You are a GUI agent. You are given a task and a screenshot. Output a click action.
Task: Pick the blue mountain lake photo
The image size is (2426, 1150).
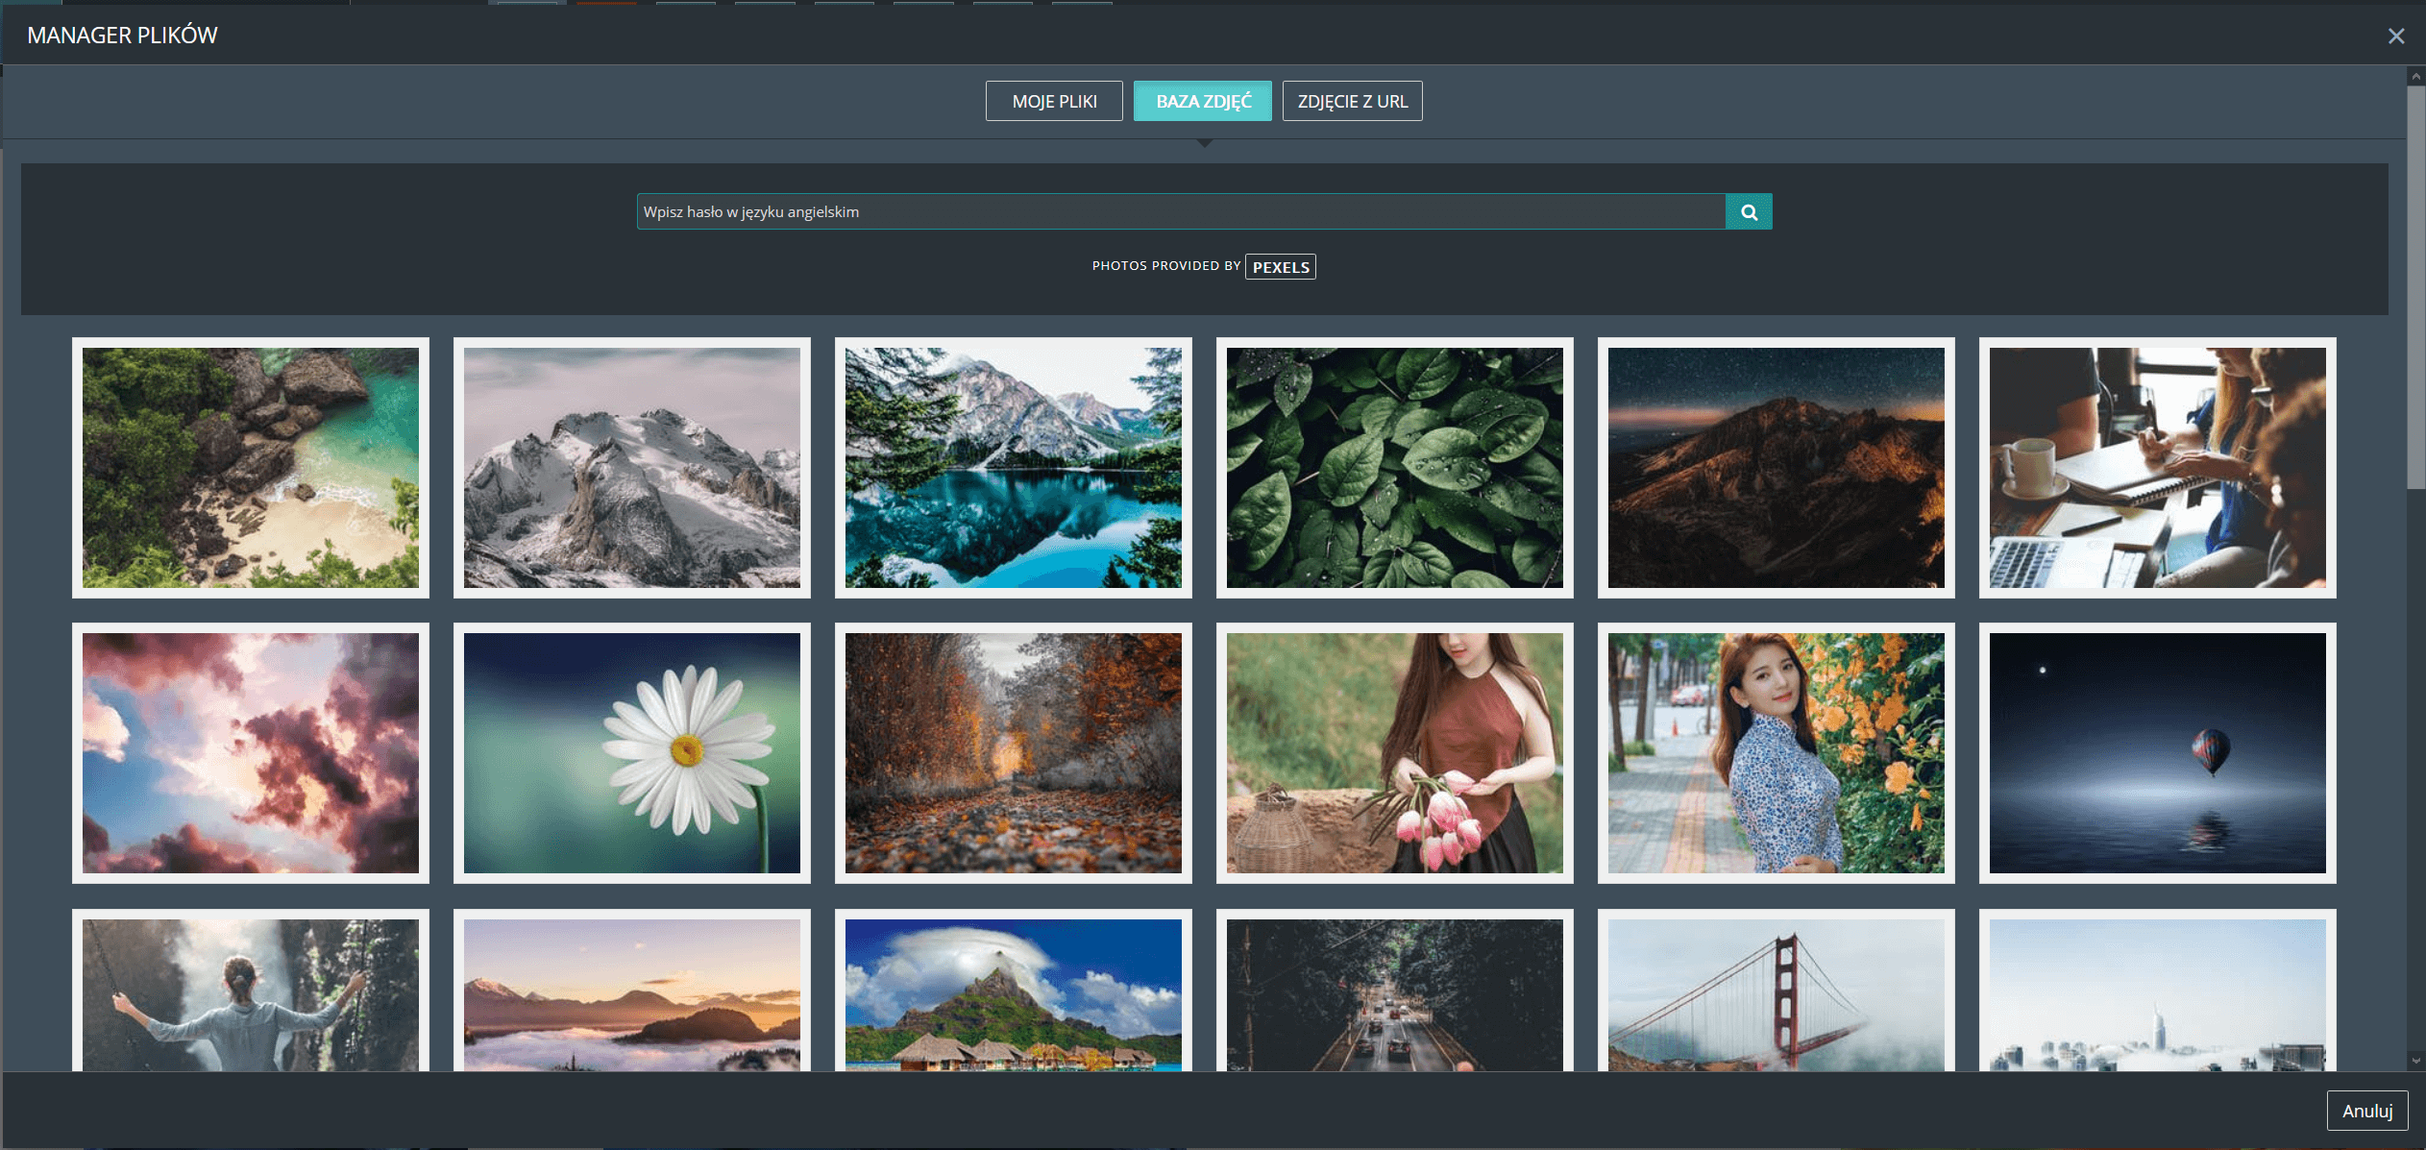[1014, 468]
